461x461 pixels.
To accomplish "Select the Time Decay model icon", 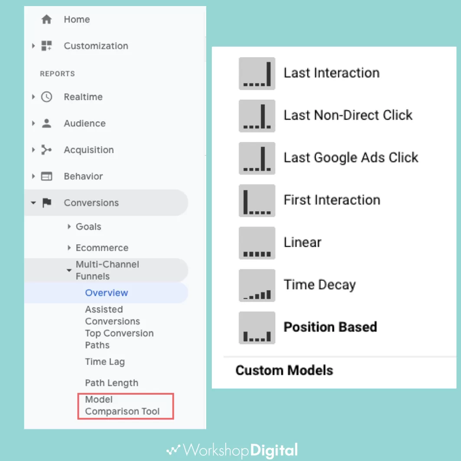I will pos(257,285).
